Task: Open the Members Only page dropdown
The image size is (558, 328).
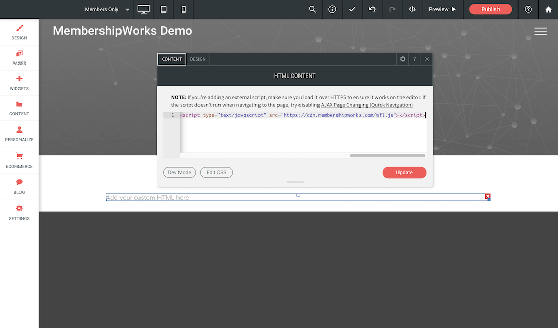Action: tap(107, 9)
